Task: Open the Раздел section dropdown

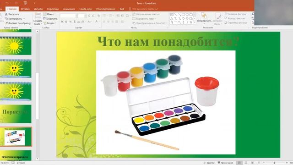Action: click(50, 23)
